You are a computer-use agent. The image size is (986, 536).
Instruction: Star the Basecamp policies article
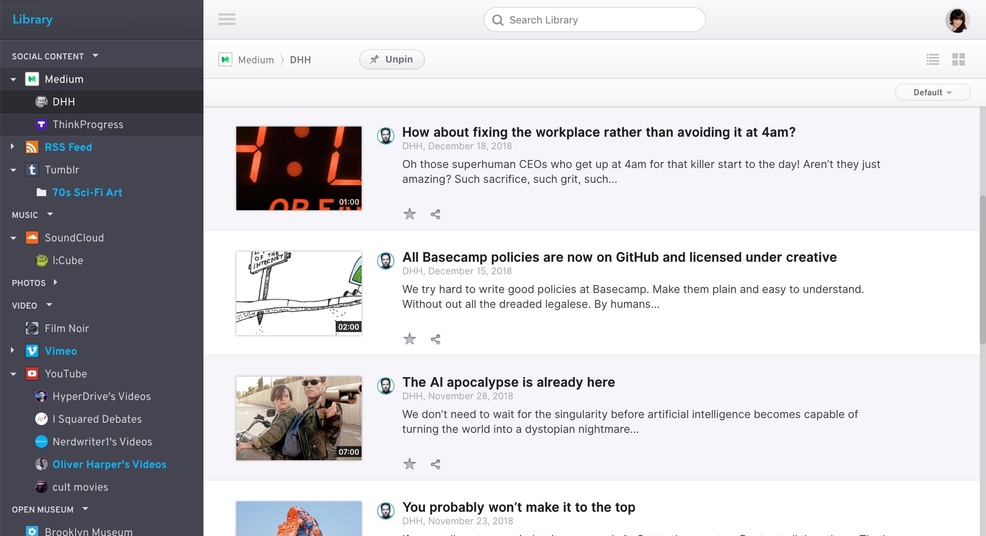click(x=410, y=339)
